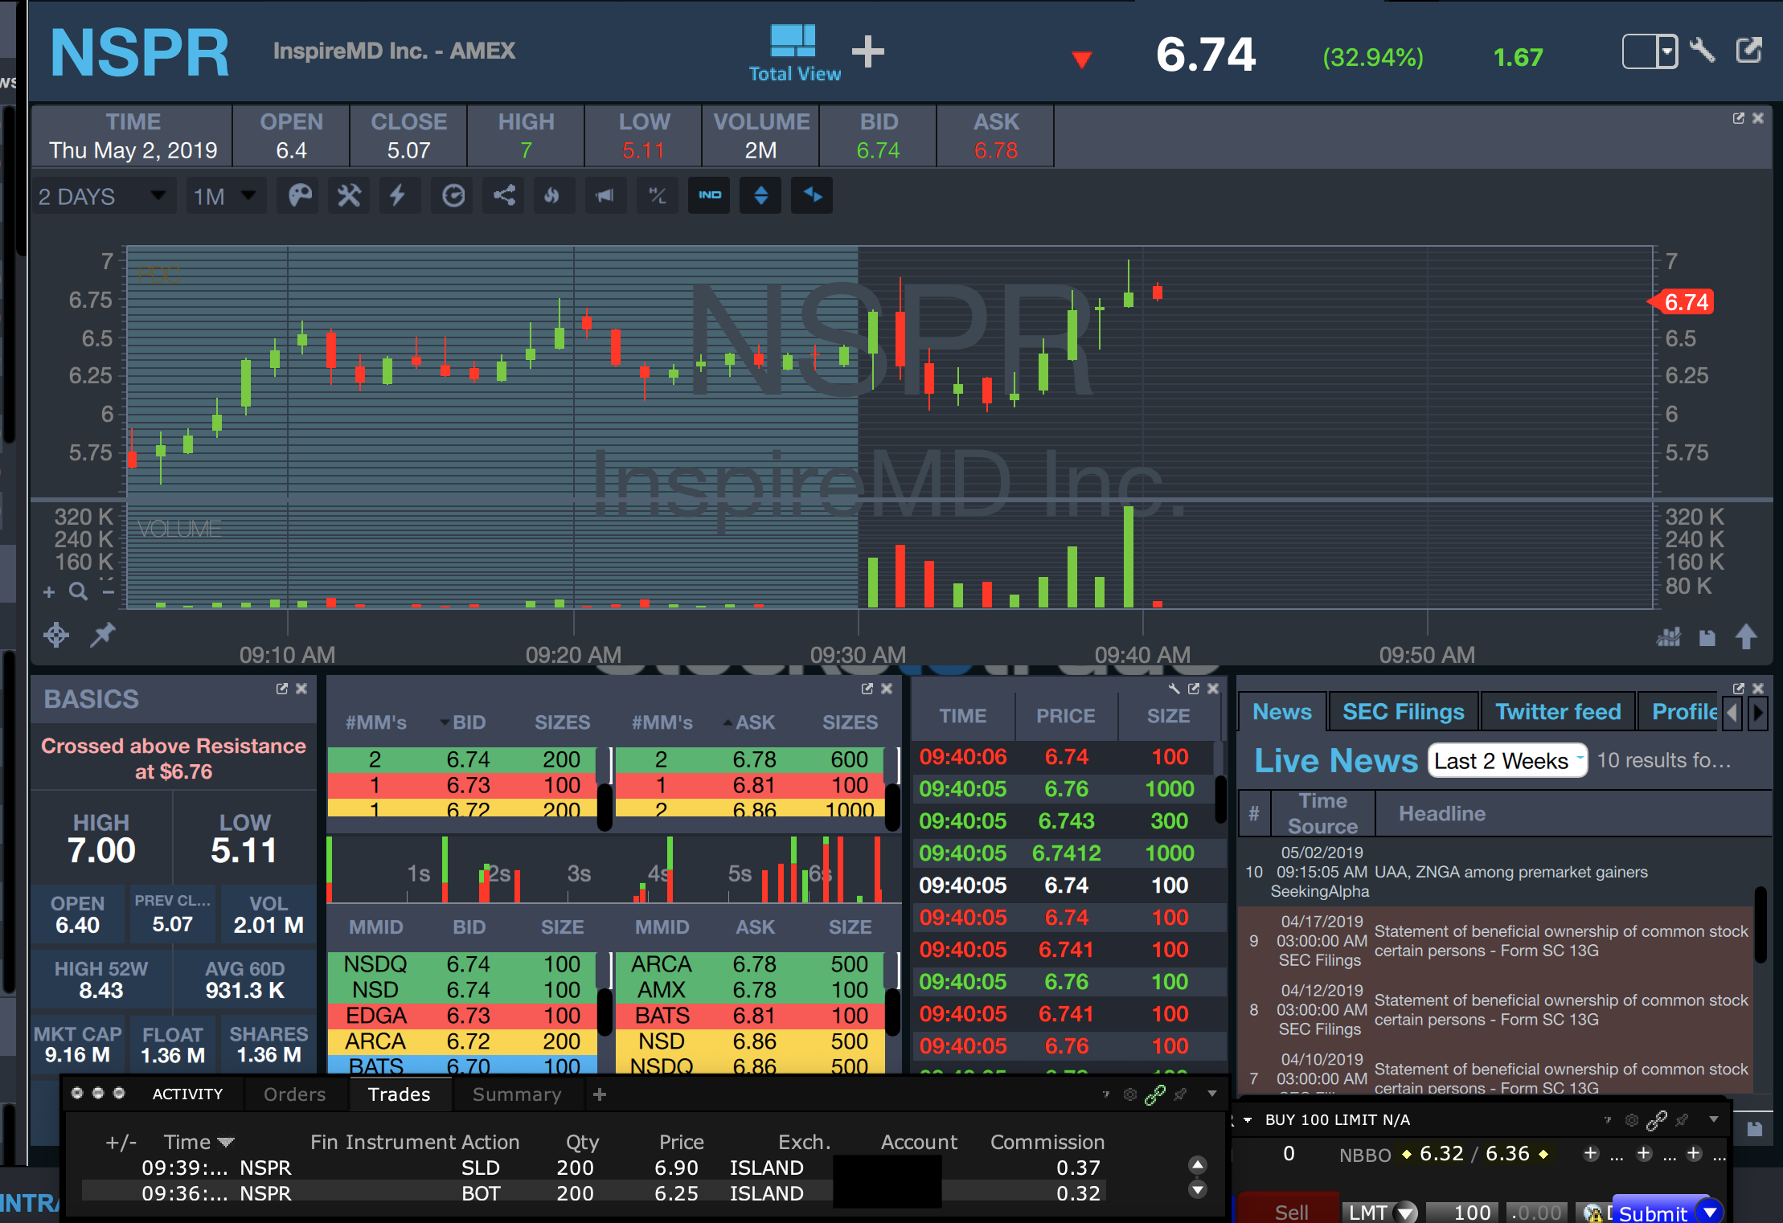Click the share icon in chart toolbar
Image resolution: width=1783 pixels, height=1223 pixels.
(504, 196)
